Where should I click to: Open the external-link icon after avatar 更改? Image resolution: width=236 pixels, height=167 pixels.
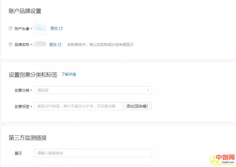[x=61, y=28]
